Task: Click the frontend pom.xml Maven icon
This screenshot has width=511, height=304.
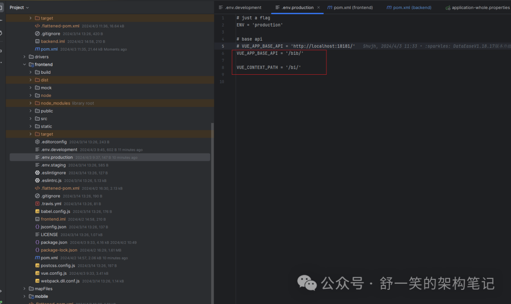Action: (37, 258)
